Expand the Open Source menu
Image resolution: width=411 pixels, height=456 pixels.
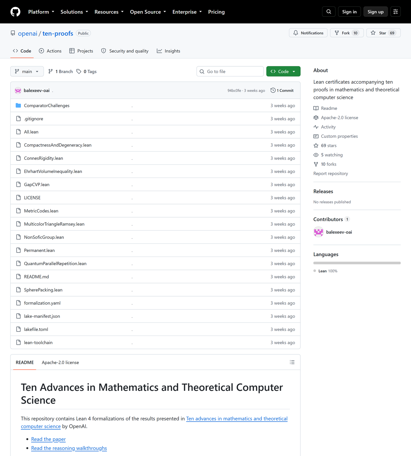[x=148, y=12]
